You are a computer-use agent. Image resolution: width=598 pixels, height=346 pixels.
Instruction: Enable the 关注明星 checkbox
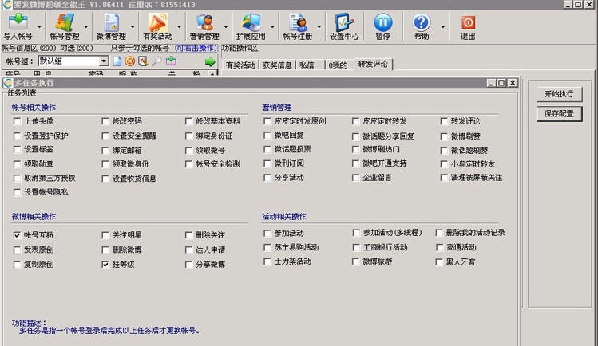click(x=105, y=235)
